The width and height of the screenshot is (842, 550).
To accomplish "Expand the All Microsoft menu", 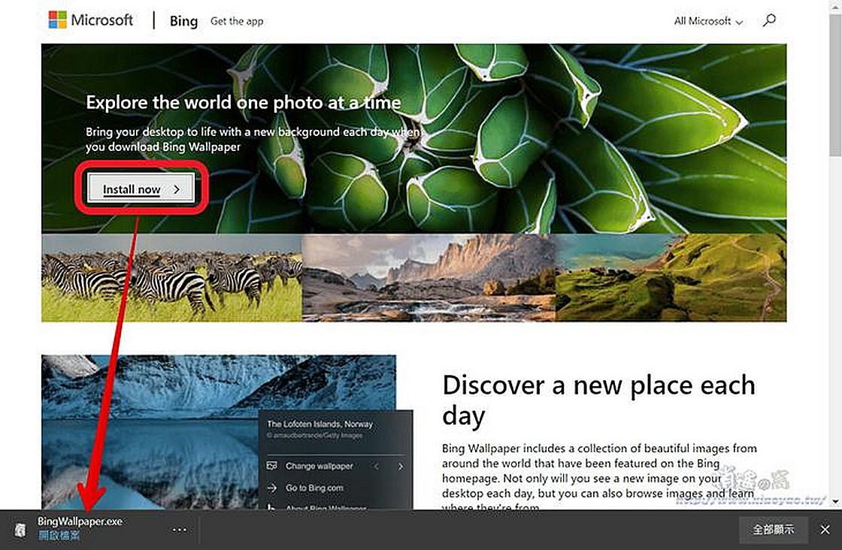I will point(708,21).
